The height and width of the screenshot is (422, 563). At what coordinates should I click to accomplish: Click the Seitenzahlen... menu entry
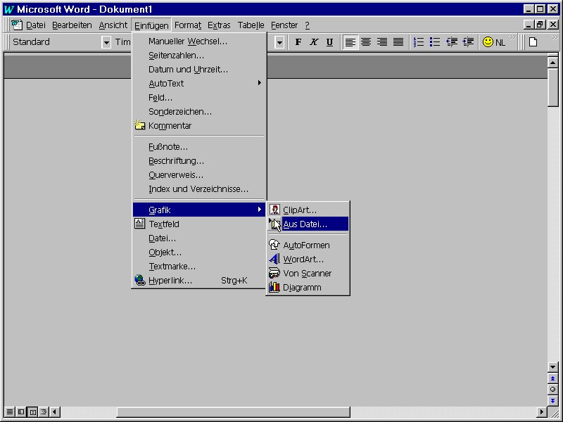[176, 55]
